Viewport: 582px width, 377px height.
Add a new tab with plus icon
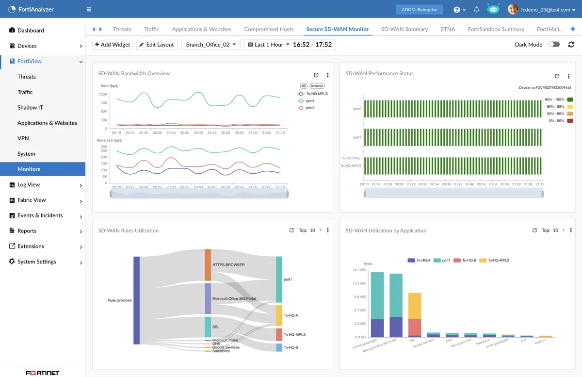coord(573,29)
